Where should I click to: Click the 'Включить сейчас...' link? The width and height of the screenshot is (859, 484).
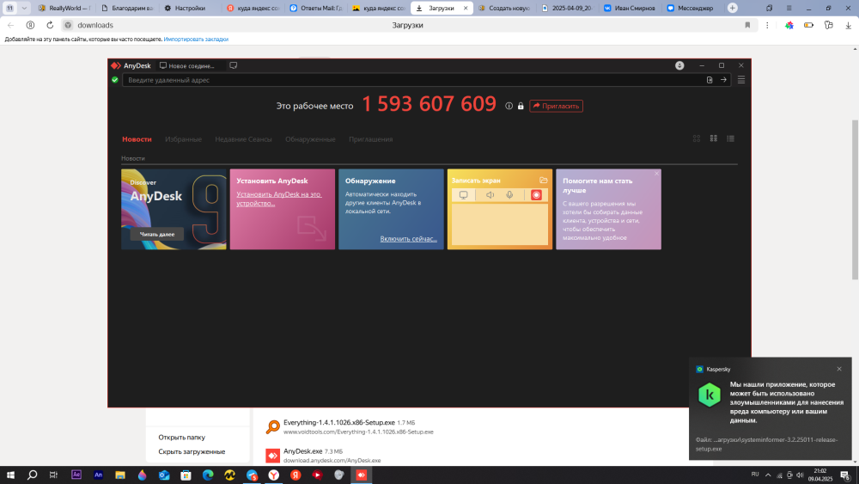coord(408,239)
